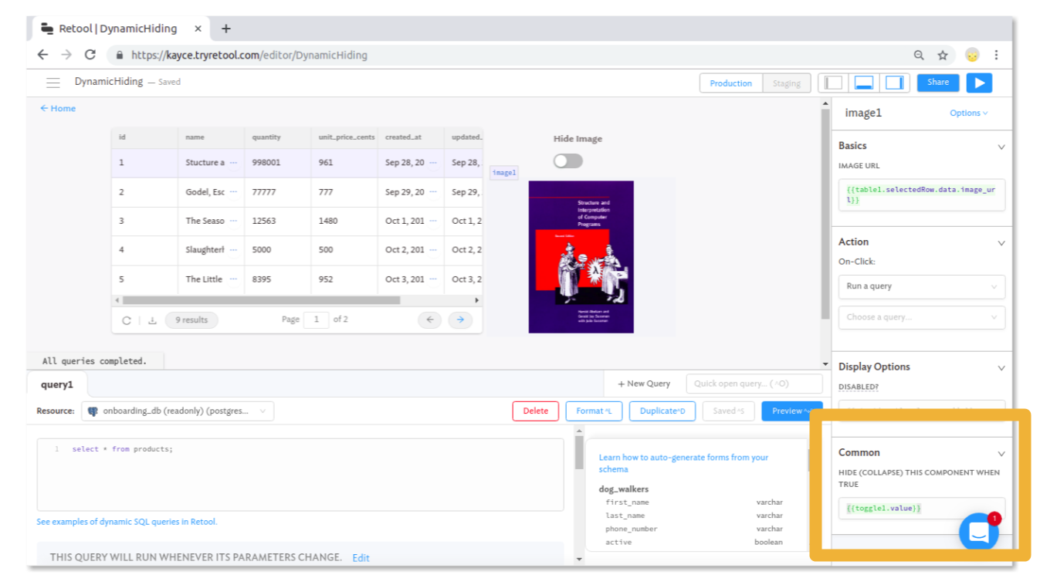
Task: Go to previous table page arrow
Action: (430, 320)
